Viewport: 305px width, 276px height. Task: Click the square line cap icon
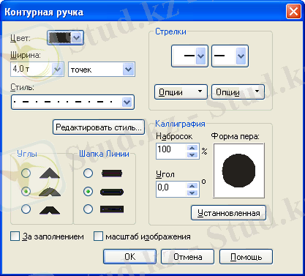(x=112, y=174)
